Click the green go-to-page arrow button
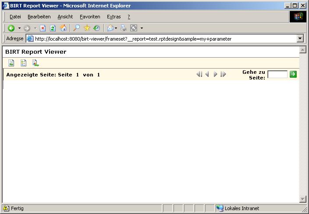This screenshot has height=214, width=309. [x=293, y=74]
